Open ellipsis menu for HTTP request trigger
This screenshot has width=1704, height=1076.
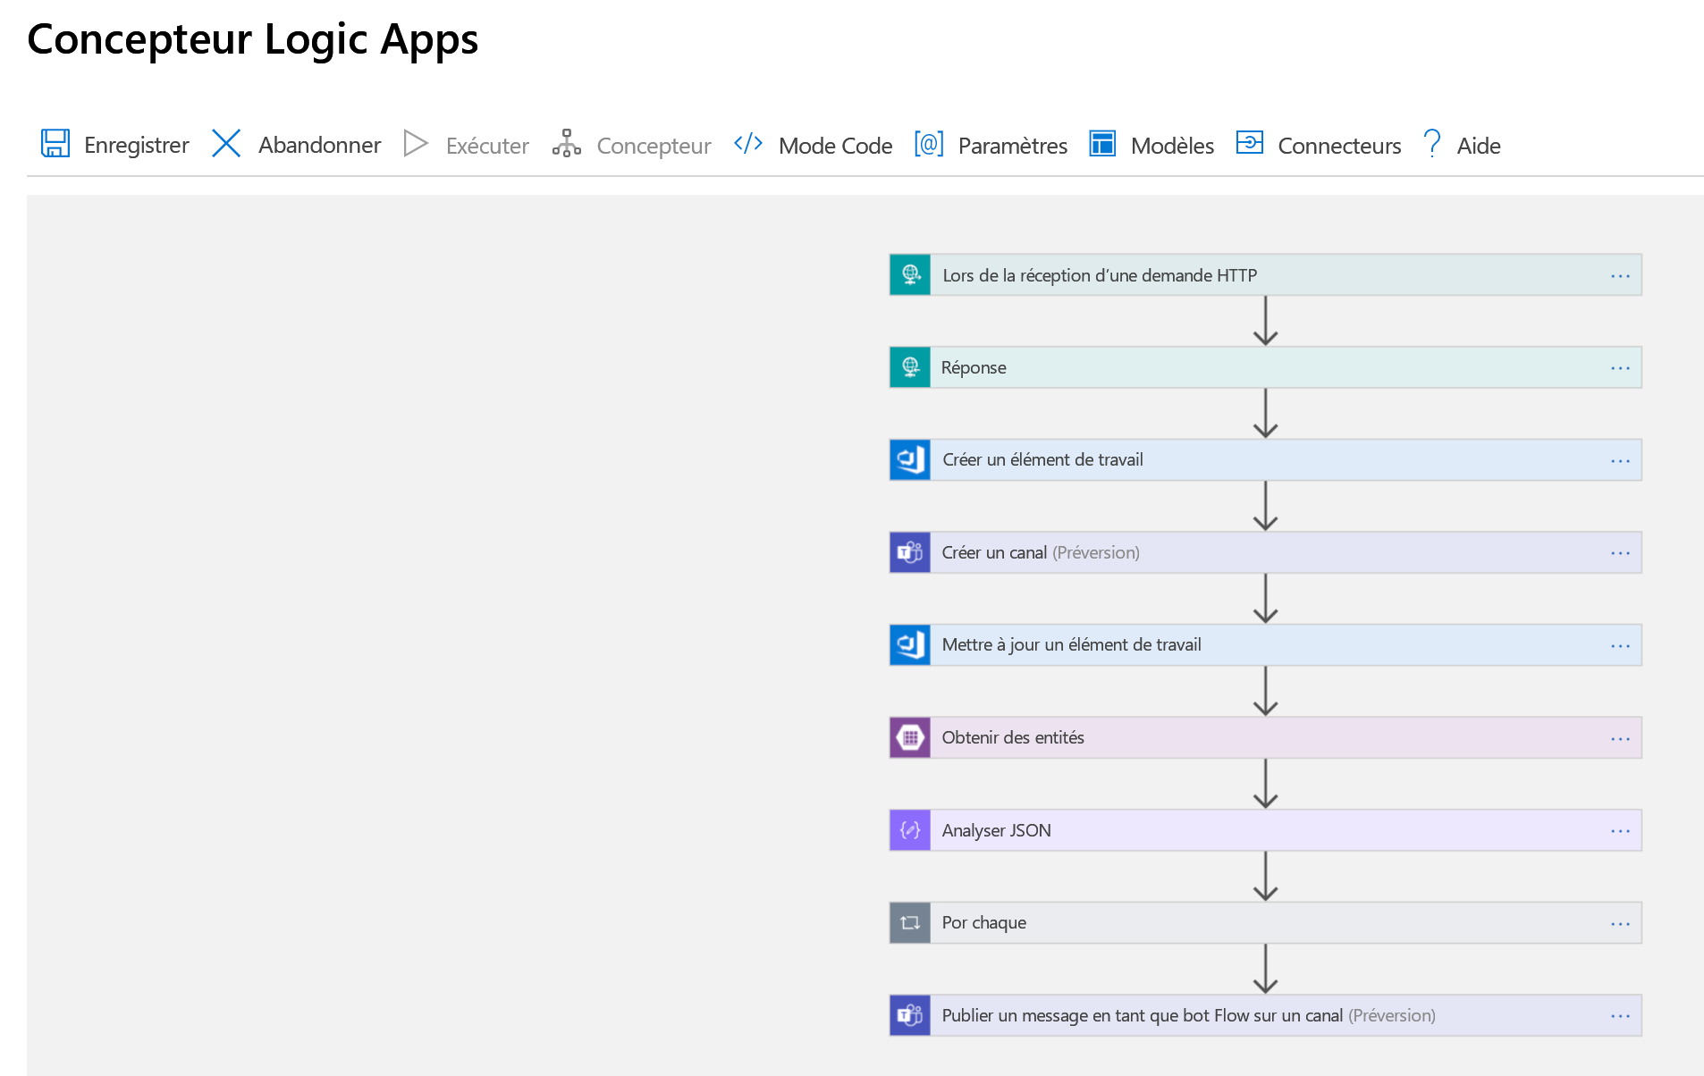pos(1620,276)
